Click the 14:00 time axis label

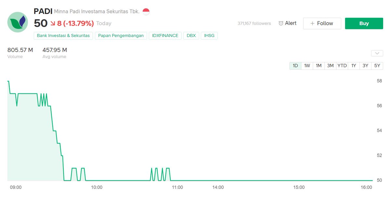click(218, 188)
